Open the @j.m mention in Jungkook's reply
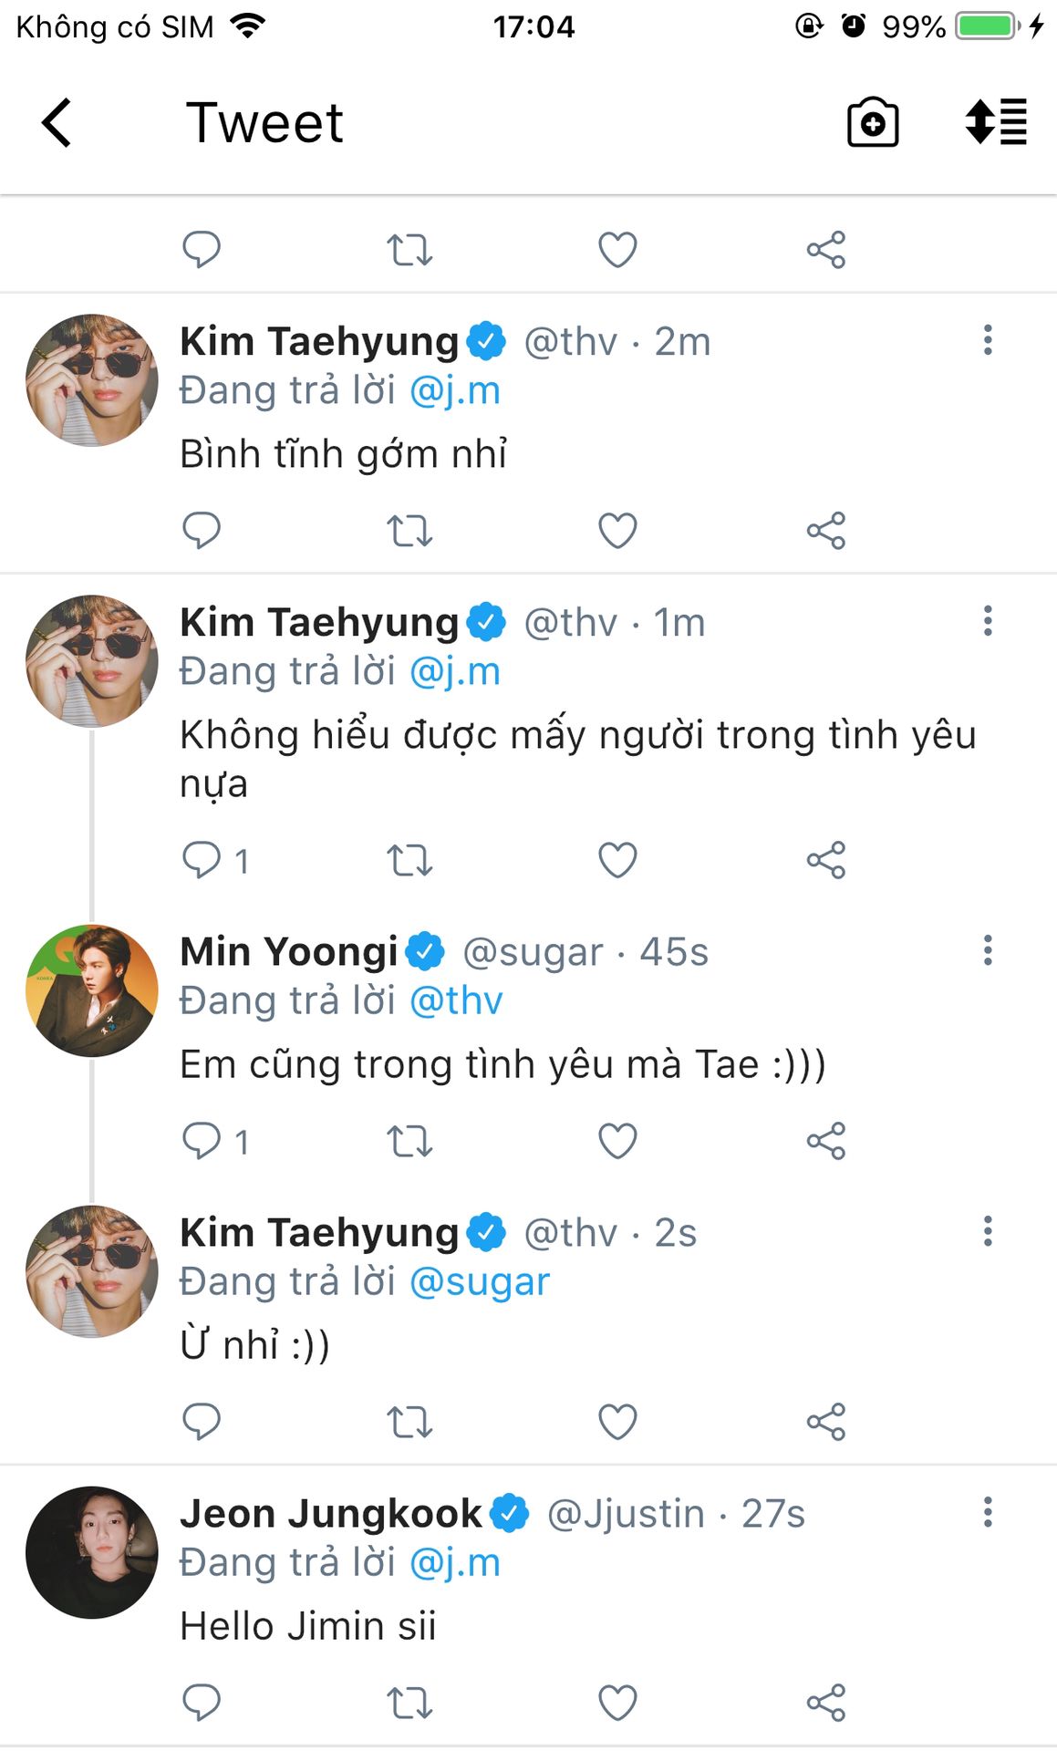Image resolution: width=1057 pixels, height=1751 pixels. pos(455,1562)
